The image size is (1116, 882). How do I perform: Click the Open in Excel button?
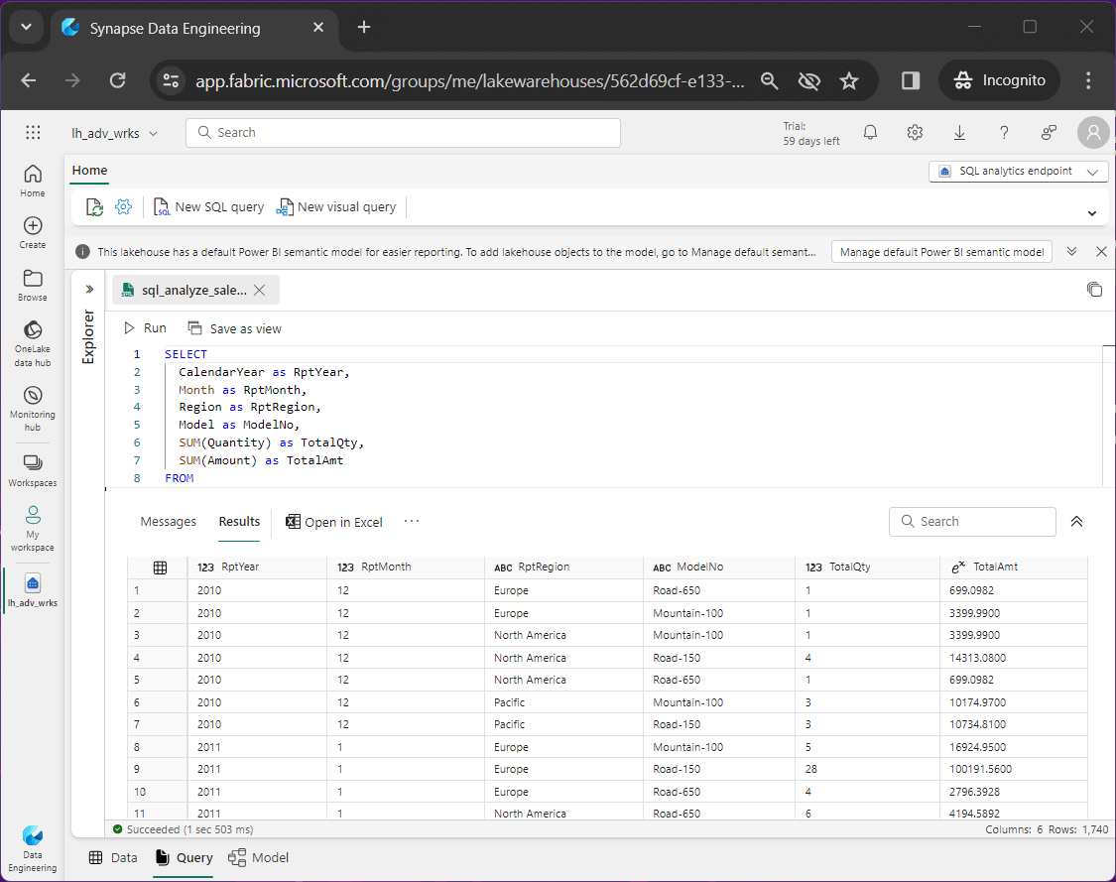[333, 522]
